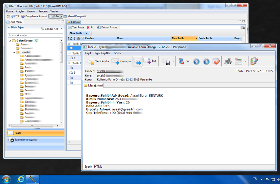280x184 pixels.
Task: Click the attachment paperclip column header
Action: (74, 38)
